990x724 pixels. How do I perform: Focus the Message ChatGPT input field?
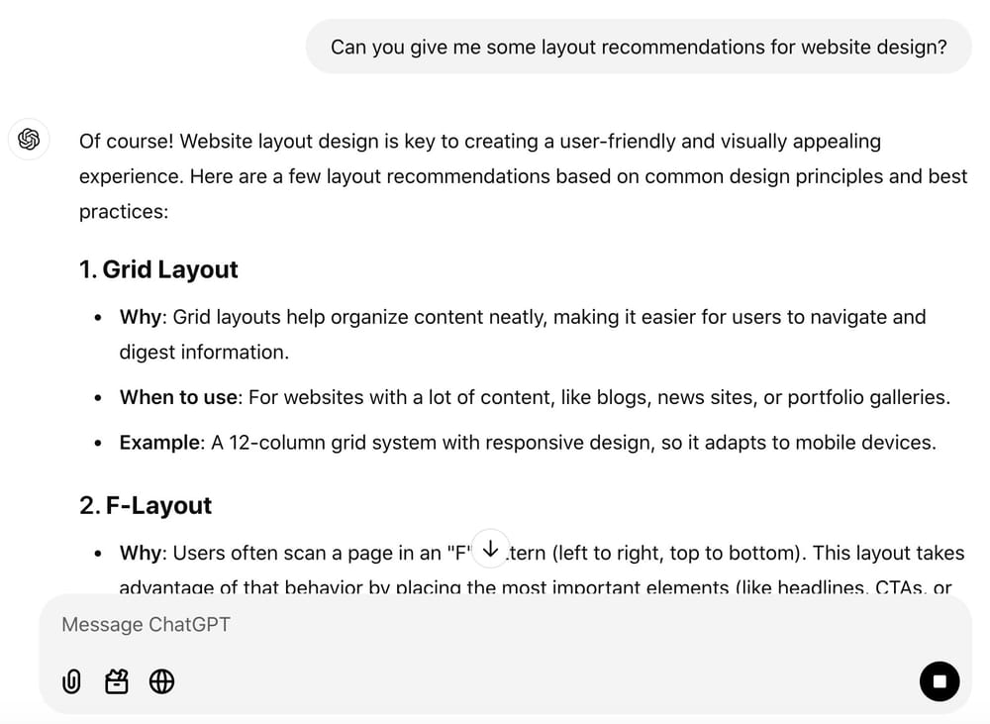click(x=396, y=624)
